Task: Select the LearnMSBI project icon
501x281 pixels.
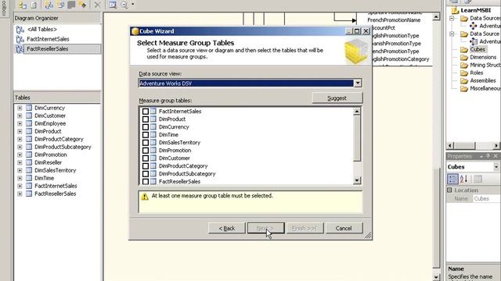Action: [x=455, y=10]
